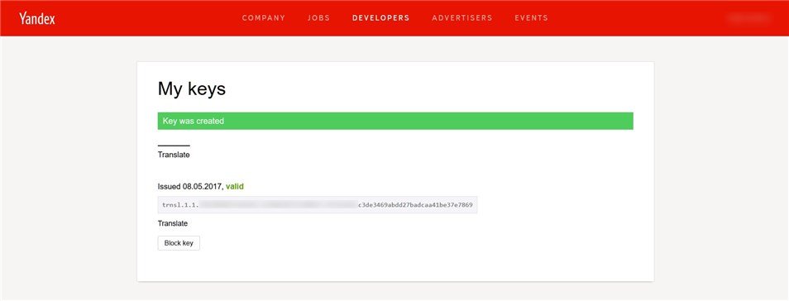Click the 'Issued 08.05.2017' text
This screenshot has width=789, height=301.
pos(189,186)
